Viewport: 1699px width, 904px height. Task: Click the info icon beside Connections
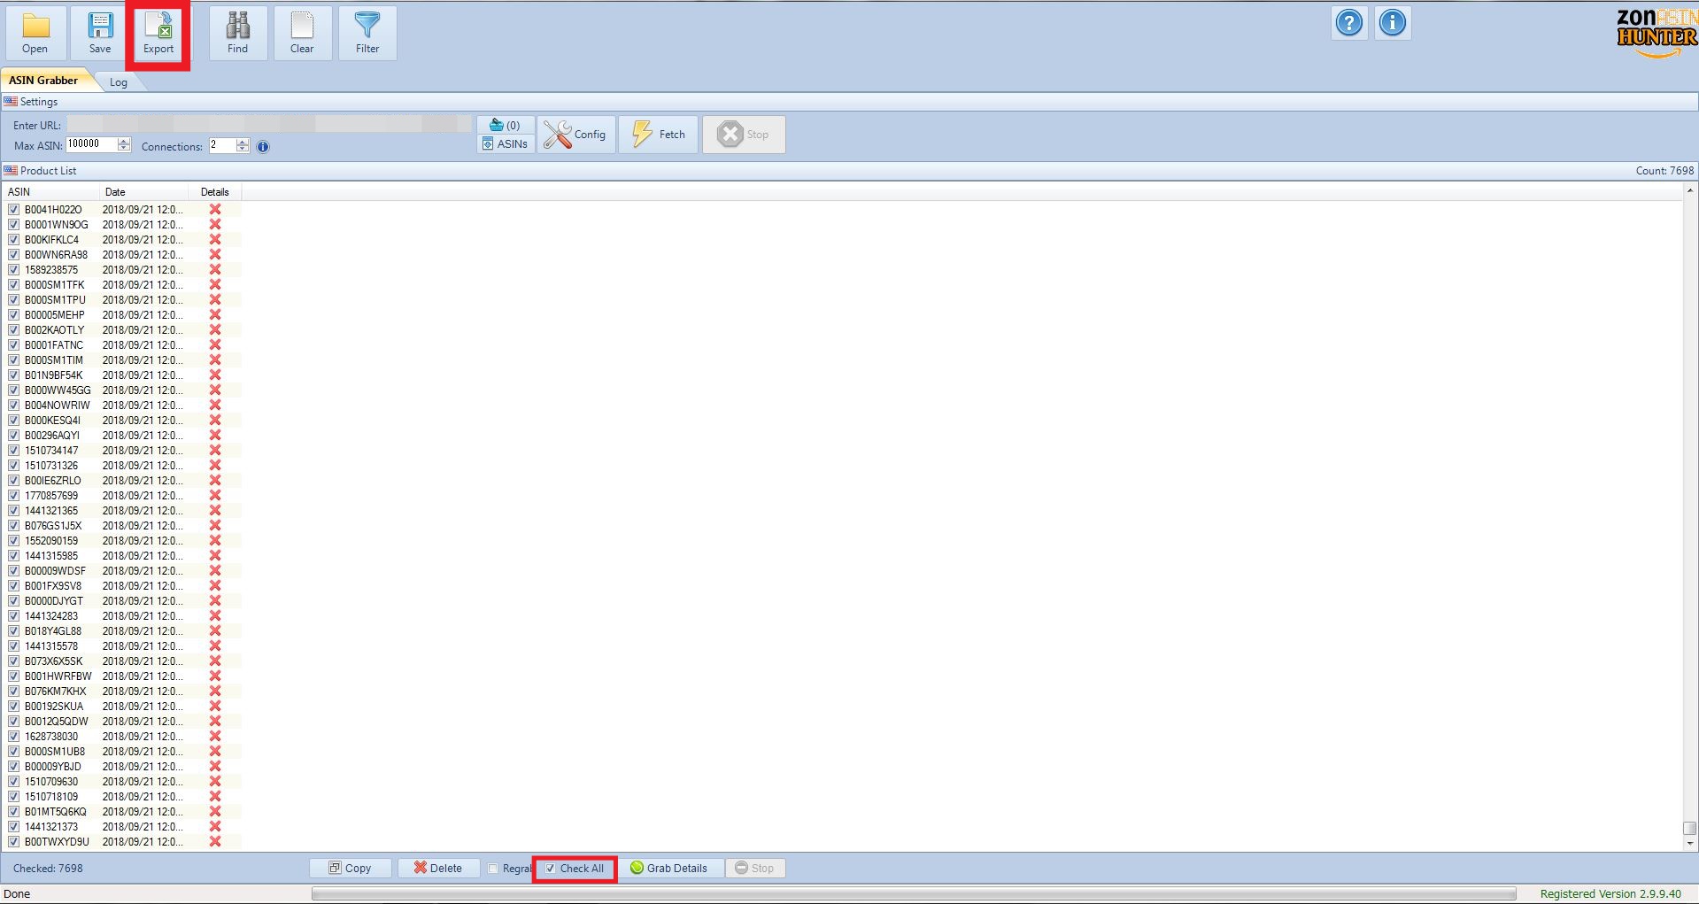(263, 147)
